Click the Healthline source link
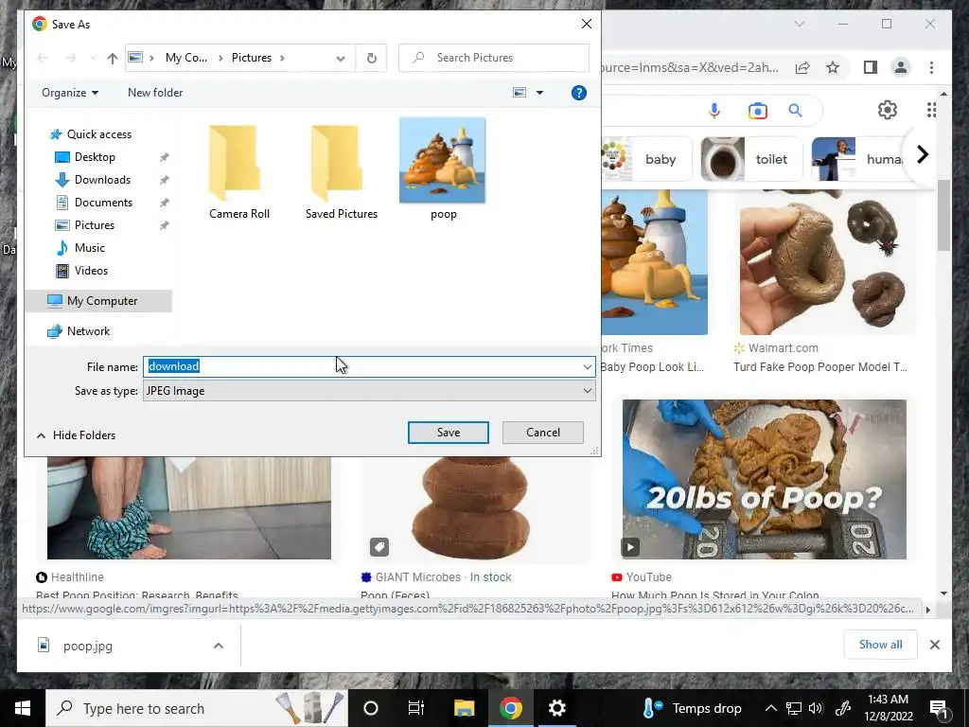The height and width of the screenshot is (727, 969). click(78, 577)
